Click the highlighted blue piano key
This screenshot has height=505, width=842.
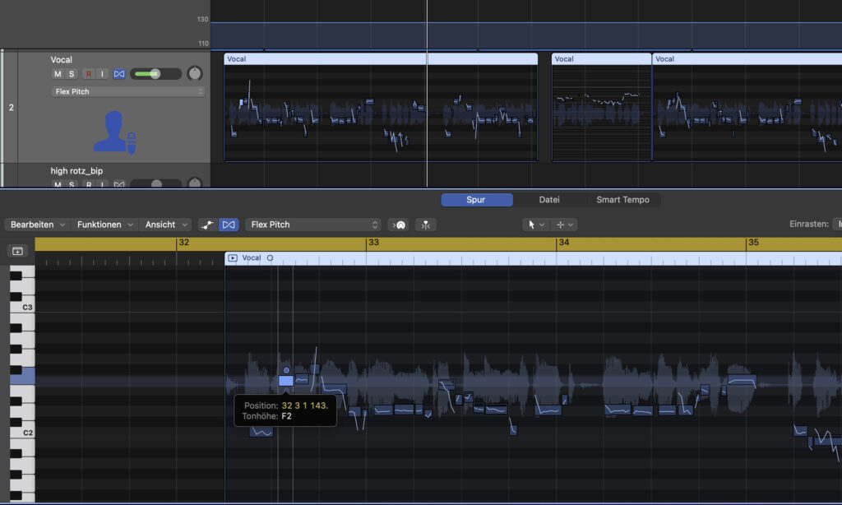[x=22, y=376]
